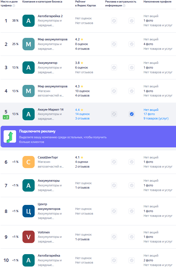Click the Наполнение профиля column header
This screenshot has height=271, width=176.
[157, 2]
